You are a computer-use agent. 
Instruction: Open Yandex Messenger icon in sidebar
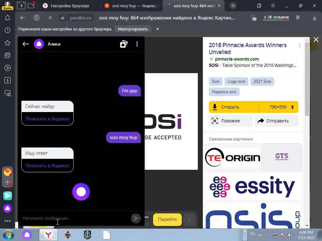[8, 196]
